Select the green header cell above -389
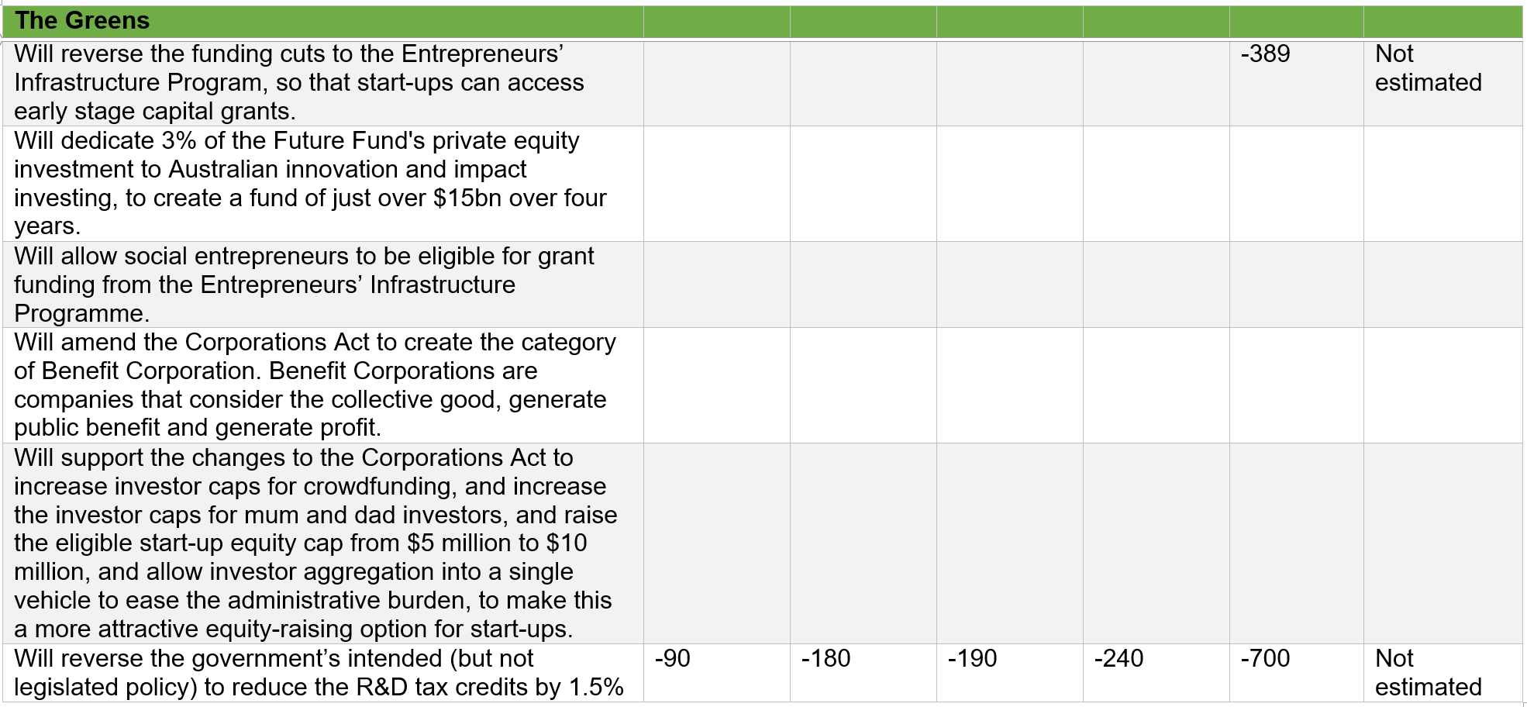 coord(1296,21)
